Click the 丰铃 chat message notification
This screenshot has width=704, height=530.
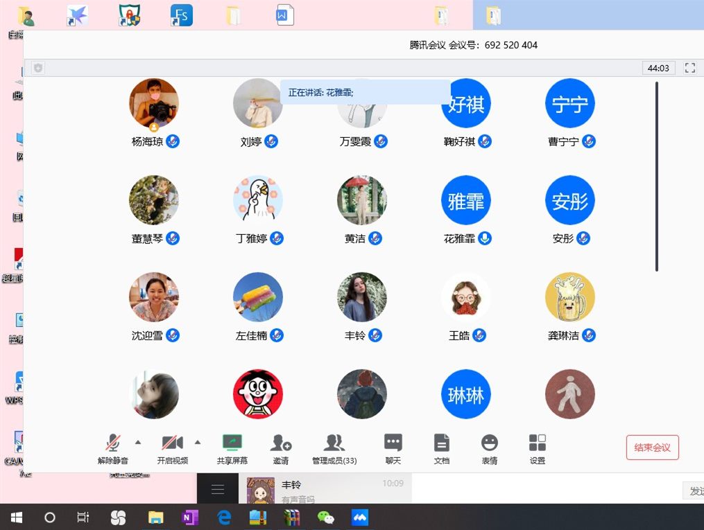tap(325, 490)
